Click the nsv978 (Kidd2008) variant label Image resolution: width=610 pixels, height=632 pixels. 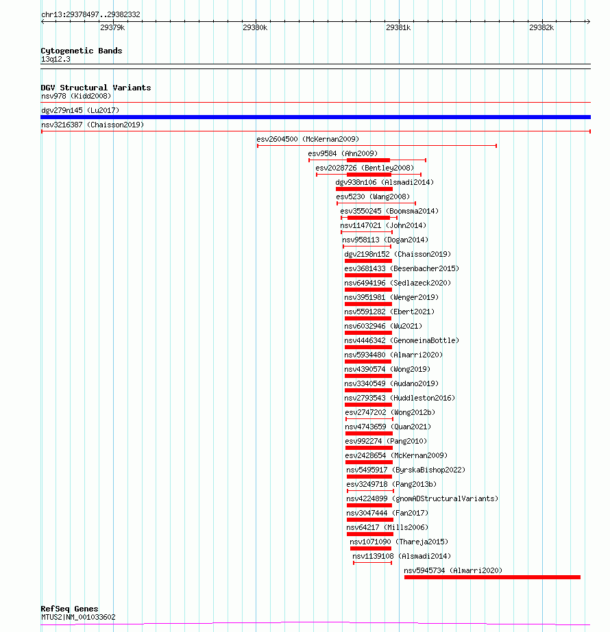pos(76,96)
